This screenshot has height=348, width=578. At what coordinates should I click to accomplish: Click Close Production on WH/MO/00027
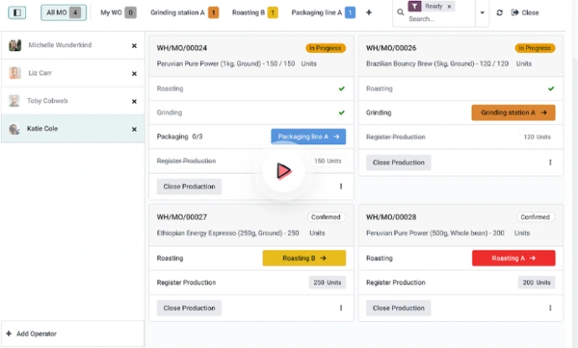click(189, 308)
